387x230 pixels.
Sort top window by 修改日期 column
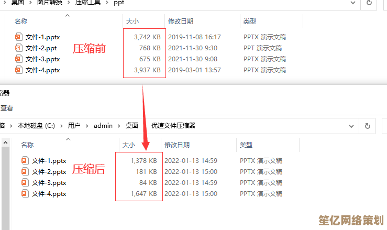tap(181, 21)
